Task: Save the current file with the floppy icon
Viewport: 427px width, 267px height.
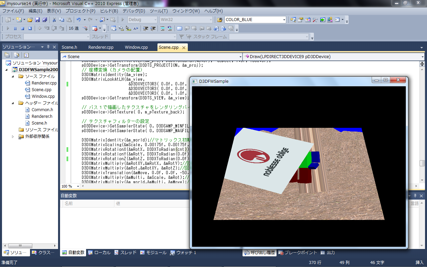Action: click(37, 20)
